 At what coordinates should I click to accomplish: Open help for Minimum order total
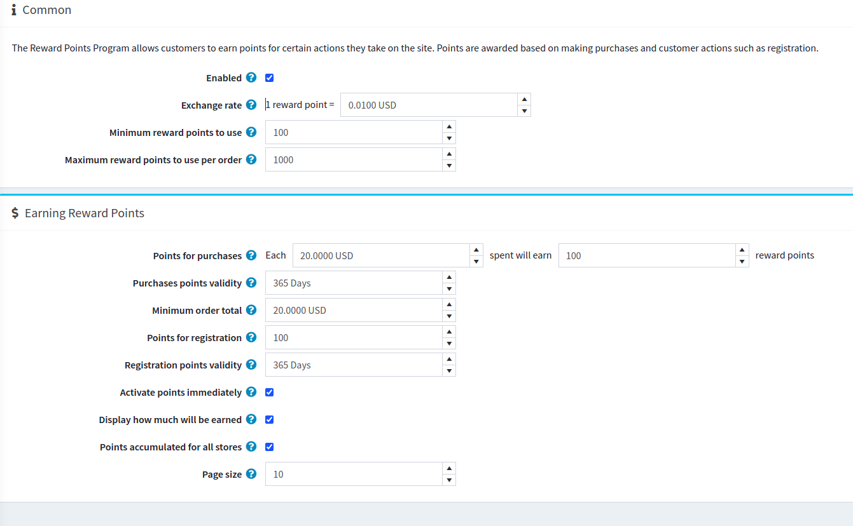251,310
